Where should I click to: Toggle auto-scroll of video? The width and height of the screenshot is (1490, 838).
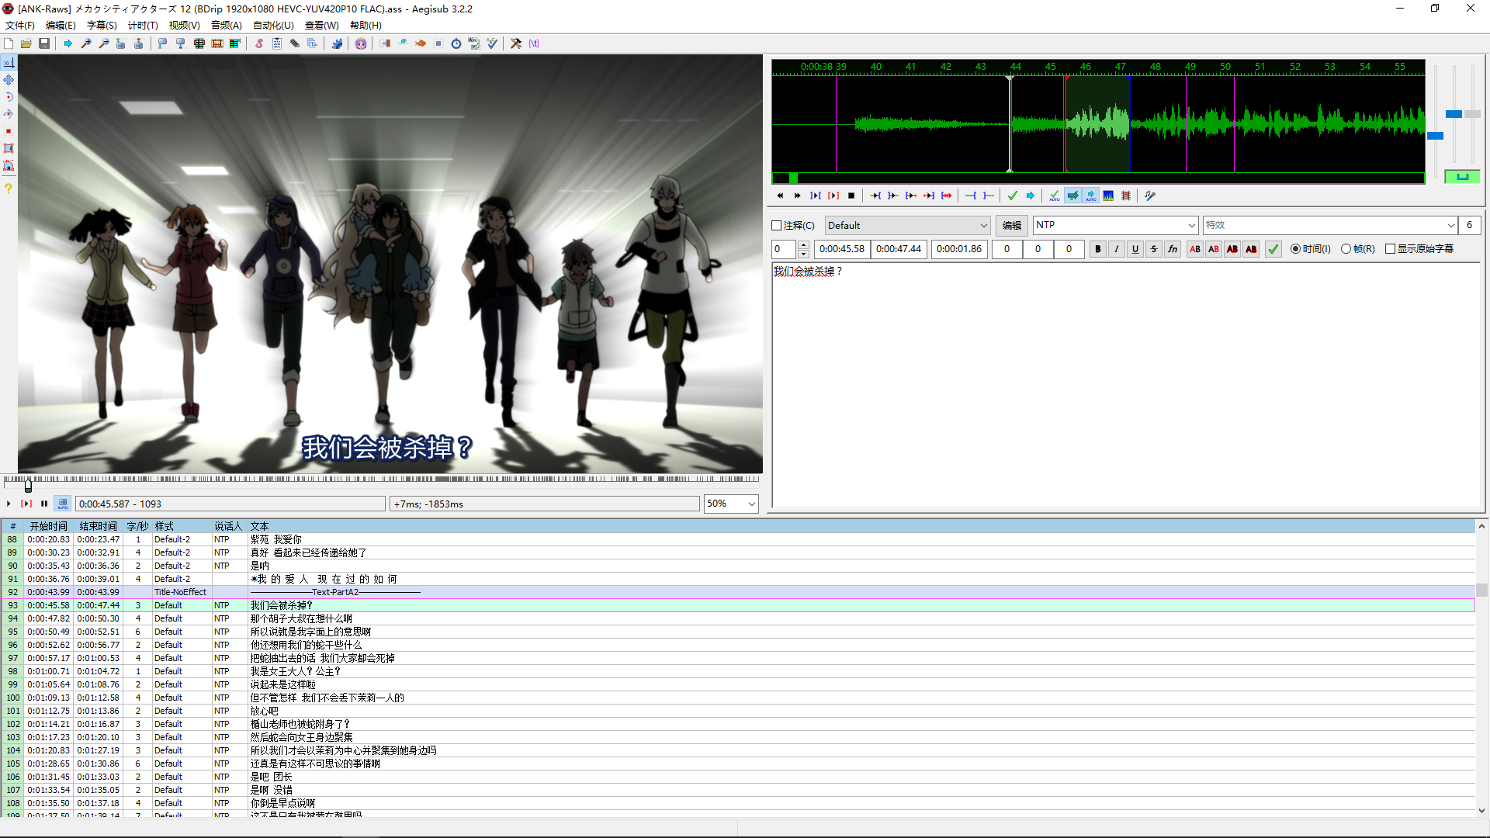[63, 504]
